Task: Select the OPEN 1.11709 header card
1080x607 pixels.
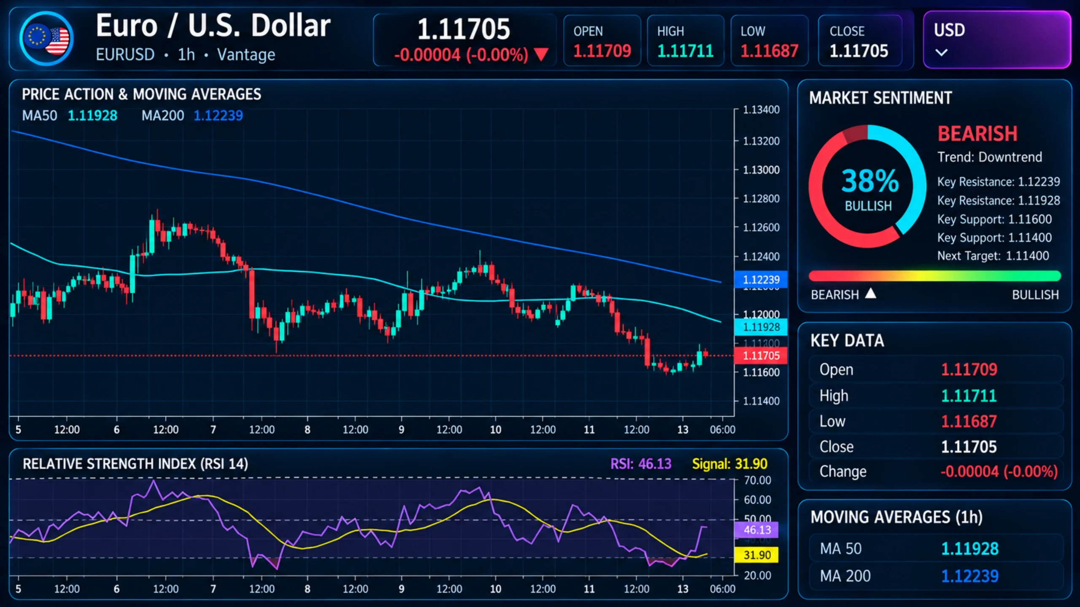Action: tap(602, 40)
